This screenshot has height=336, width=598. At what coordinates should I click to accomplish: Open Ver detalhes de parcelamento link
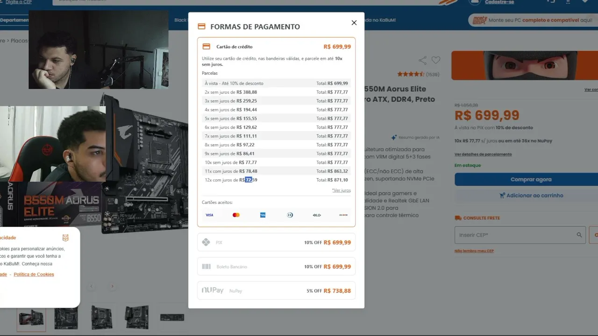click(483, 154)
